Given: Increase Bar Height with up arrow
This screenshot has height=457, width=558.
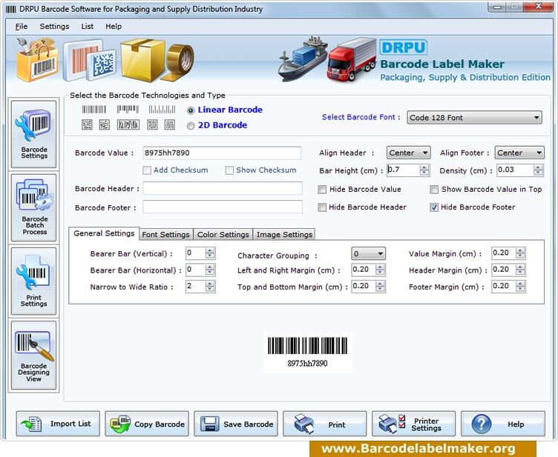Looking at the screenshot, I should click(x=424, y=167).
